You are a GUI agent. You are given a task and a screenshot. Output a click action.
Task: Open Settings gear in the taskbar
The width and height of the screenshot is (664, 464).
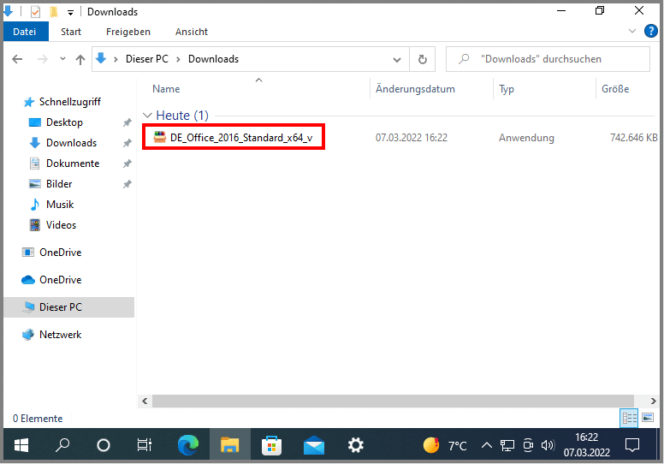tap(356, 445)
